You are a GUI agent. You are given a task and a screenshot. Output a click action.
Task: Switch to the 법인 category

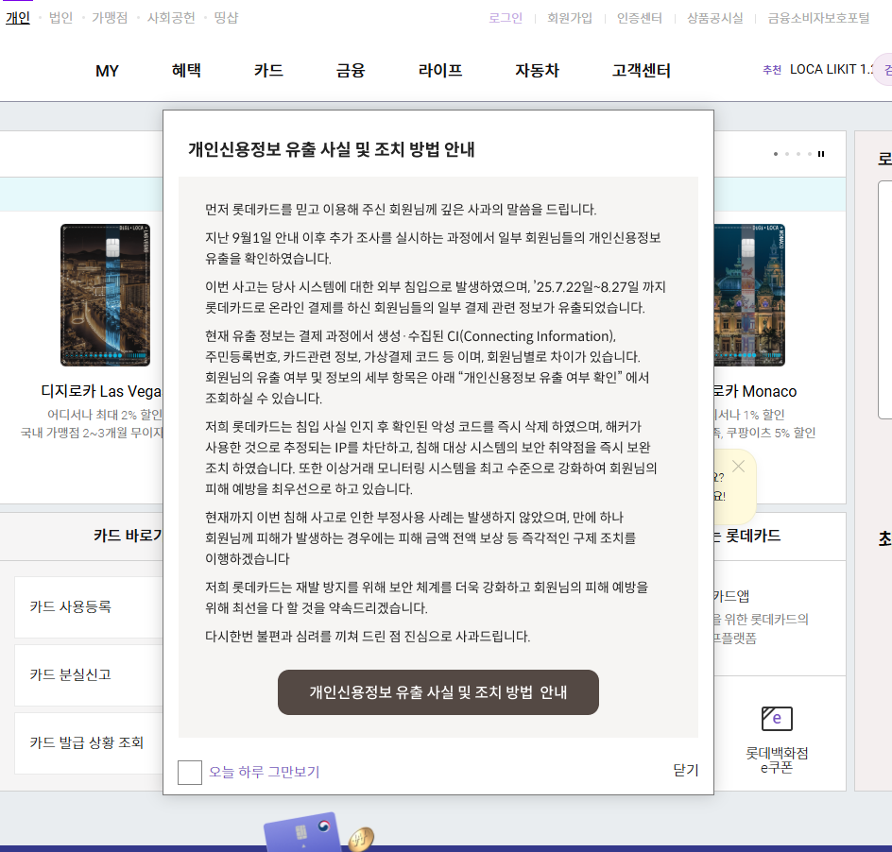60,18
